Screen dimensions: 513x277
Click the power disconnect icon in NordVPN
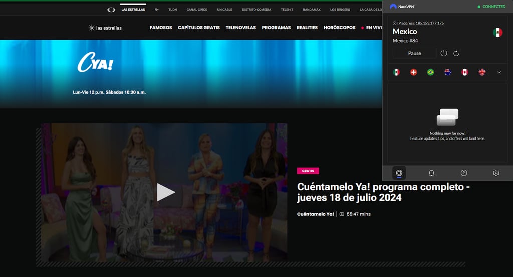(444, 53)
